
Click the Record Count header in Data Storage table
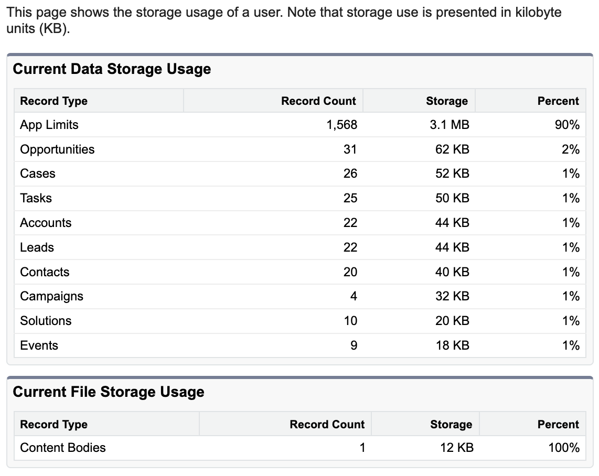tap(318, 101)
